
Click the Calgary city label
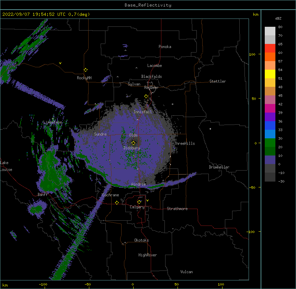pyautogui.click(x=137, y=207)
